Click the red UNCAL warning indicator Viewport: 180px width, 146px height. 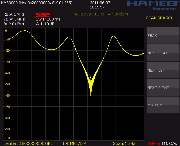[42, 14]
